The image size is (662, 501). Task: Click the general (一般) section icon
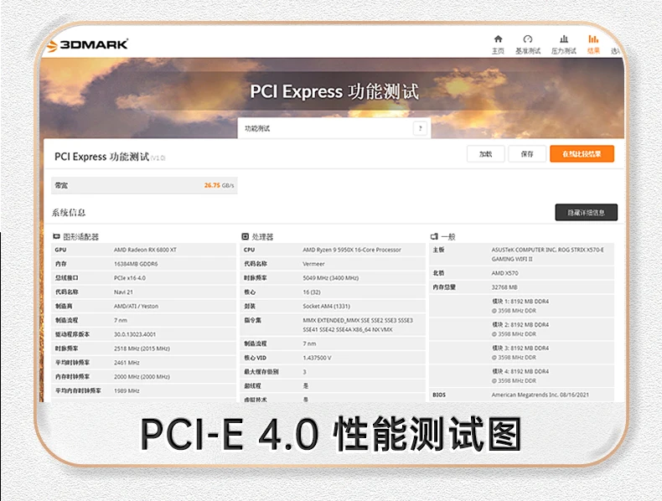pyautogui.click(x=434, y=237)
